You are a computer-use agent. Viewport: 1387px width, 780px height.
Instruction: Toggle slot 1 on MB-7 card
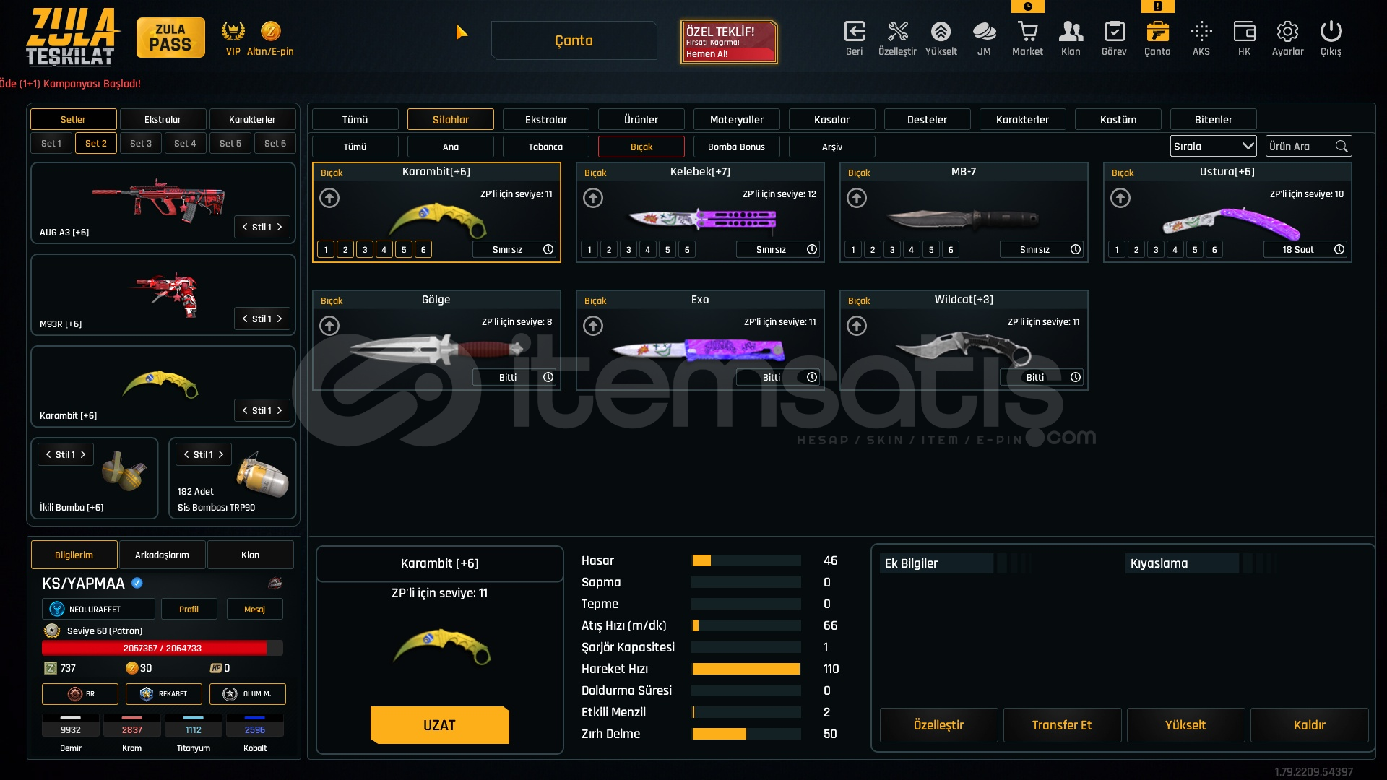tap(853, 250)
